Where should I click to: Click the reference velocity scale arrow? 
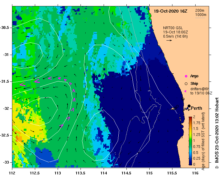pyautogui.click(x=169, y=40)
